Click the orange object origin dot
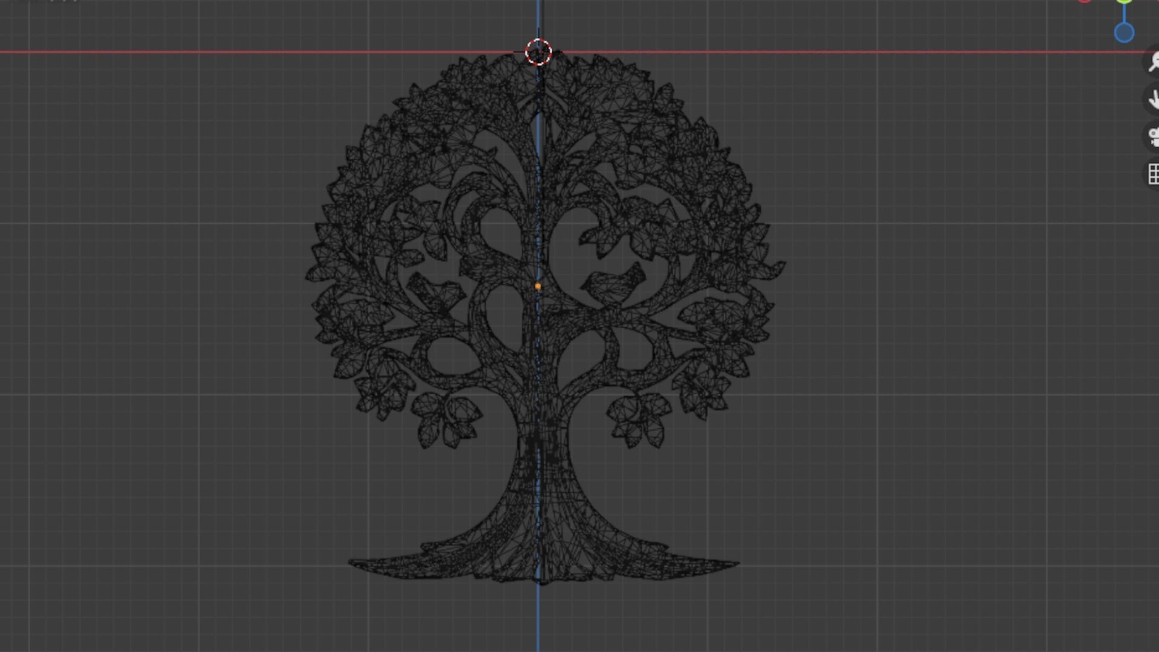 [x=538, y=286]
